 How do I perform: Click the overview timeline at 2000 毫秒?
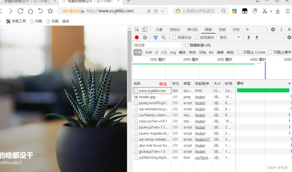[191, 59]
